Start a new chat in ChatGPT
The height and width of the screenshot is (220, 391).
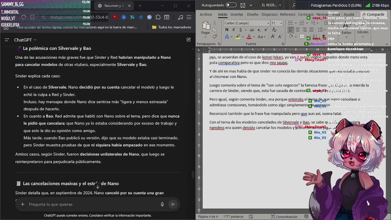(x=188, y=40)
